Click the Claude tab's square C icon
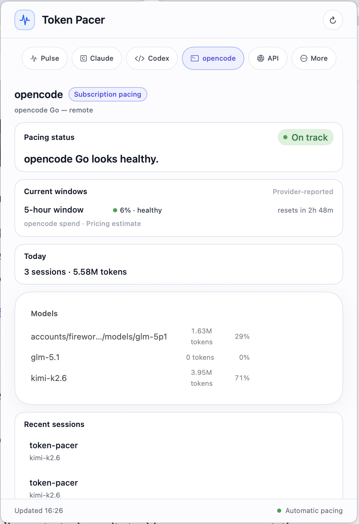The width and height of the screenshot is (359, 524). pyautogui.click(x=84, y=58)
